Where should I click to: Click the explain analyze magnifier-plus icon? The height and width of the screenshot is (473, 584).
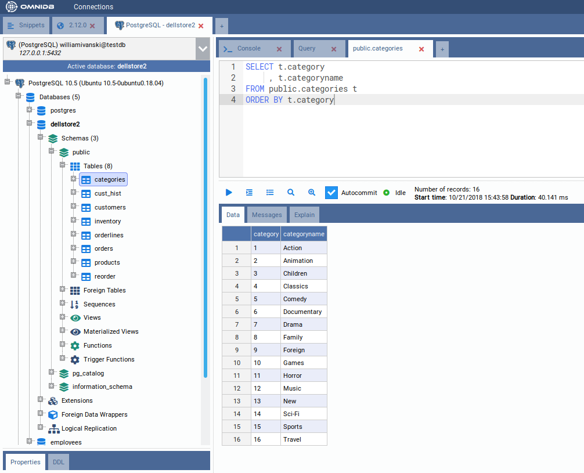312,193
